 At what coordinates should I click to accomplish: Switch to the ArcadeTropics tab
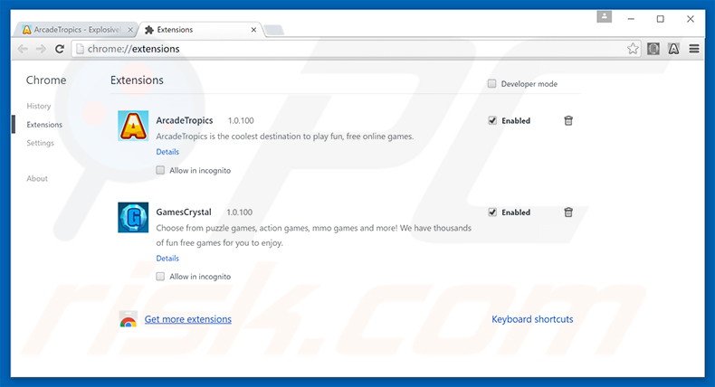75,30
